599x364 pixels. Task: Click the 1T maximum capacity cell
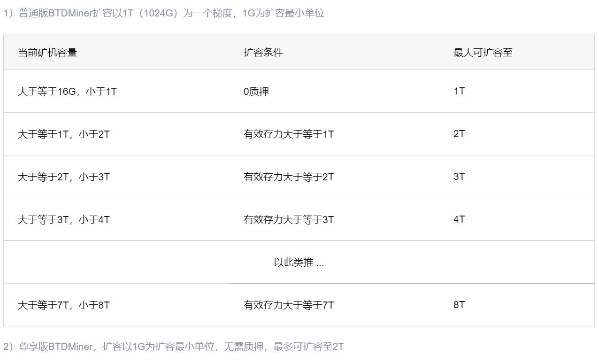click(x=459, y=91)
